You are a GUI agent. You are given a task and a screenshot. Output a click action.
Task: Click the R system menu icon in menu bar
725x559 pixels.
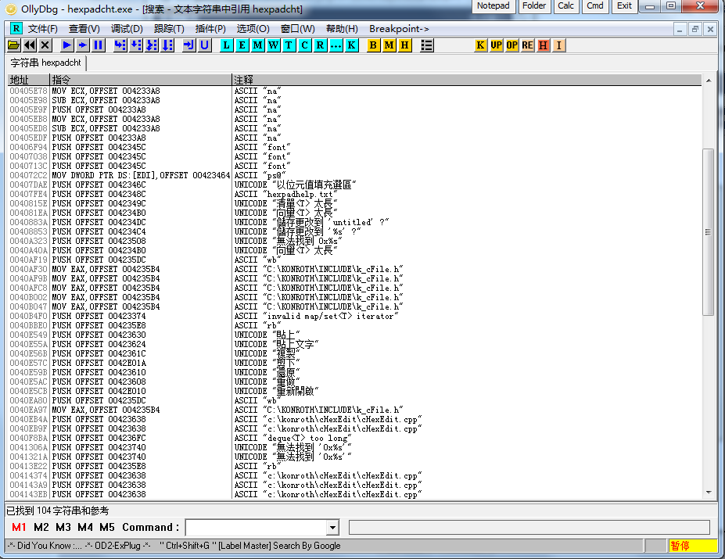pyautogui.click(x=16, y=29)
